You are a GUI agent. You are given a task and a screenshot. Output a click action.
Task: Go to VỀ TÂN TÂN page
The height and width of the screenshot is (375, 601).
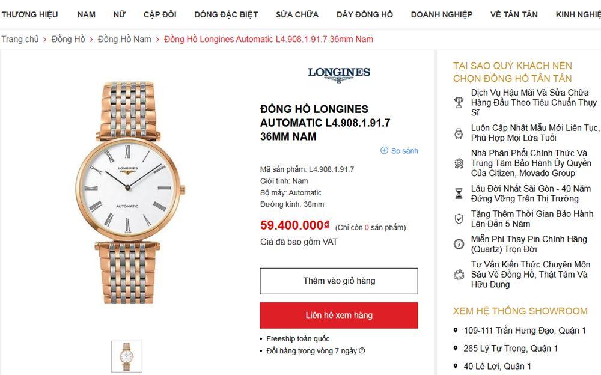514,14
